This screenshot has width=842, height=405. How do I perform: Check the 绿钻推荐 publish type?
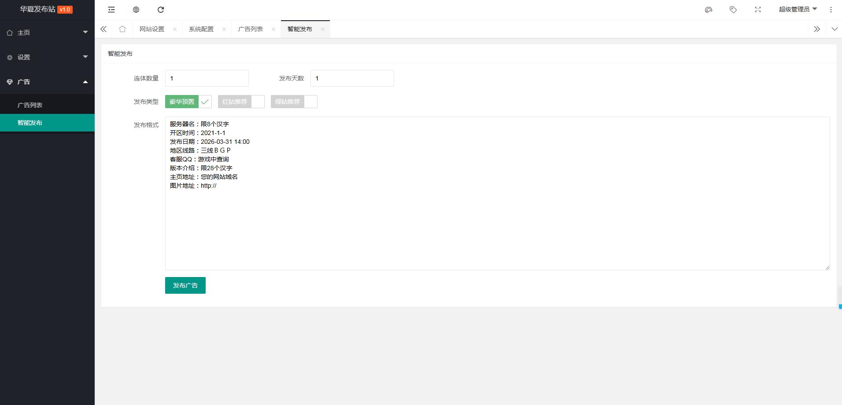(294, 102)
